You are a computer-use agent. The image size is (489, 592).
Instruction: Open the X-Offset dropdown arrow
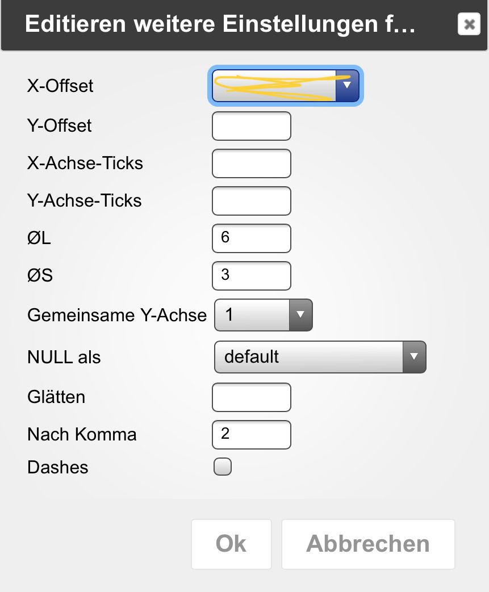(347, 86)
